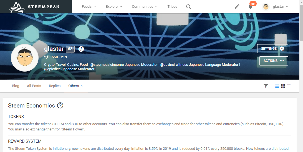Open the search magnifier icon
This screenshot has width=303, height=152.
pos(188,7)
